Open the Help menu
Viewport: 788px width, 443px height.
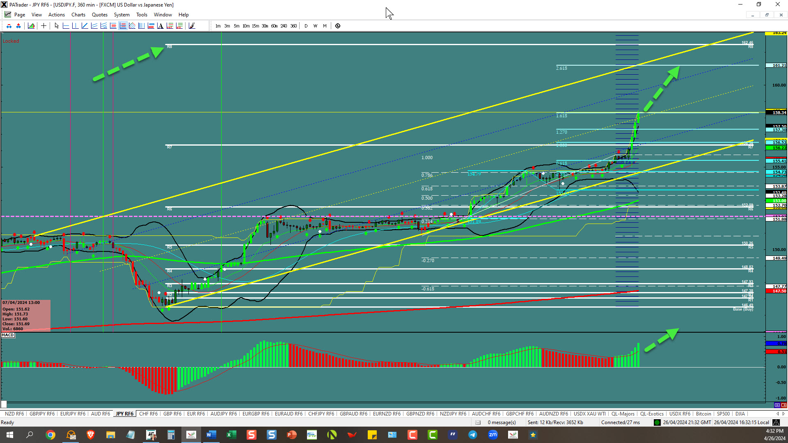click(x=184, y=15)
